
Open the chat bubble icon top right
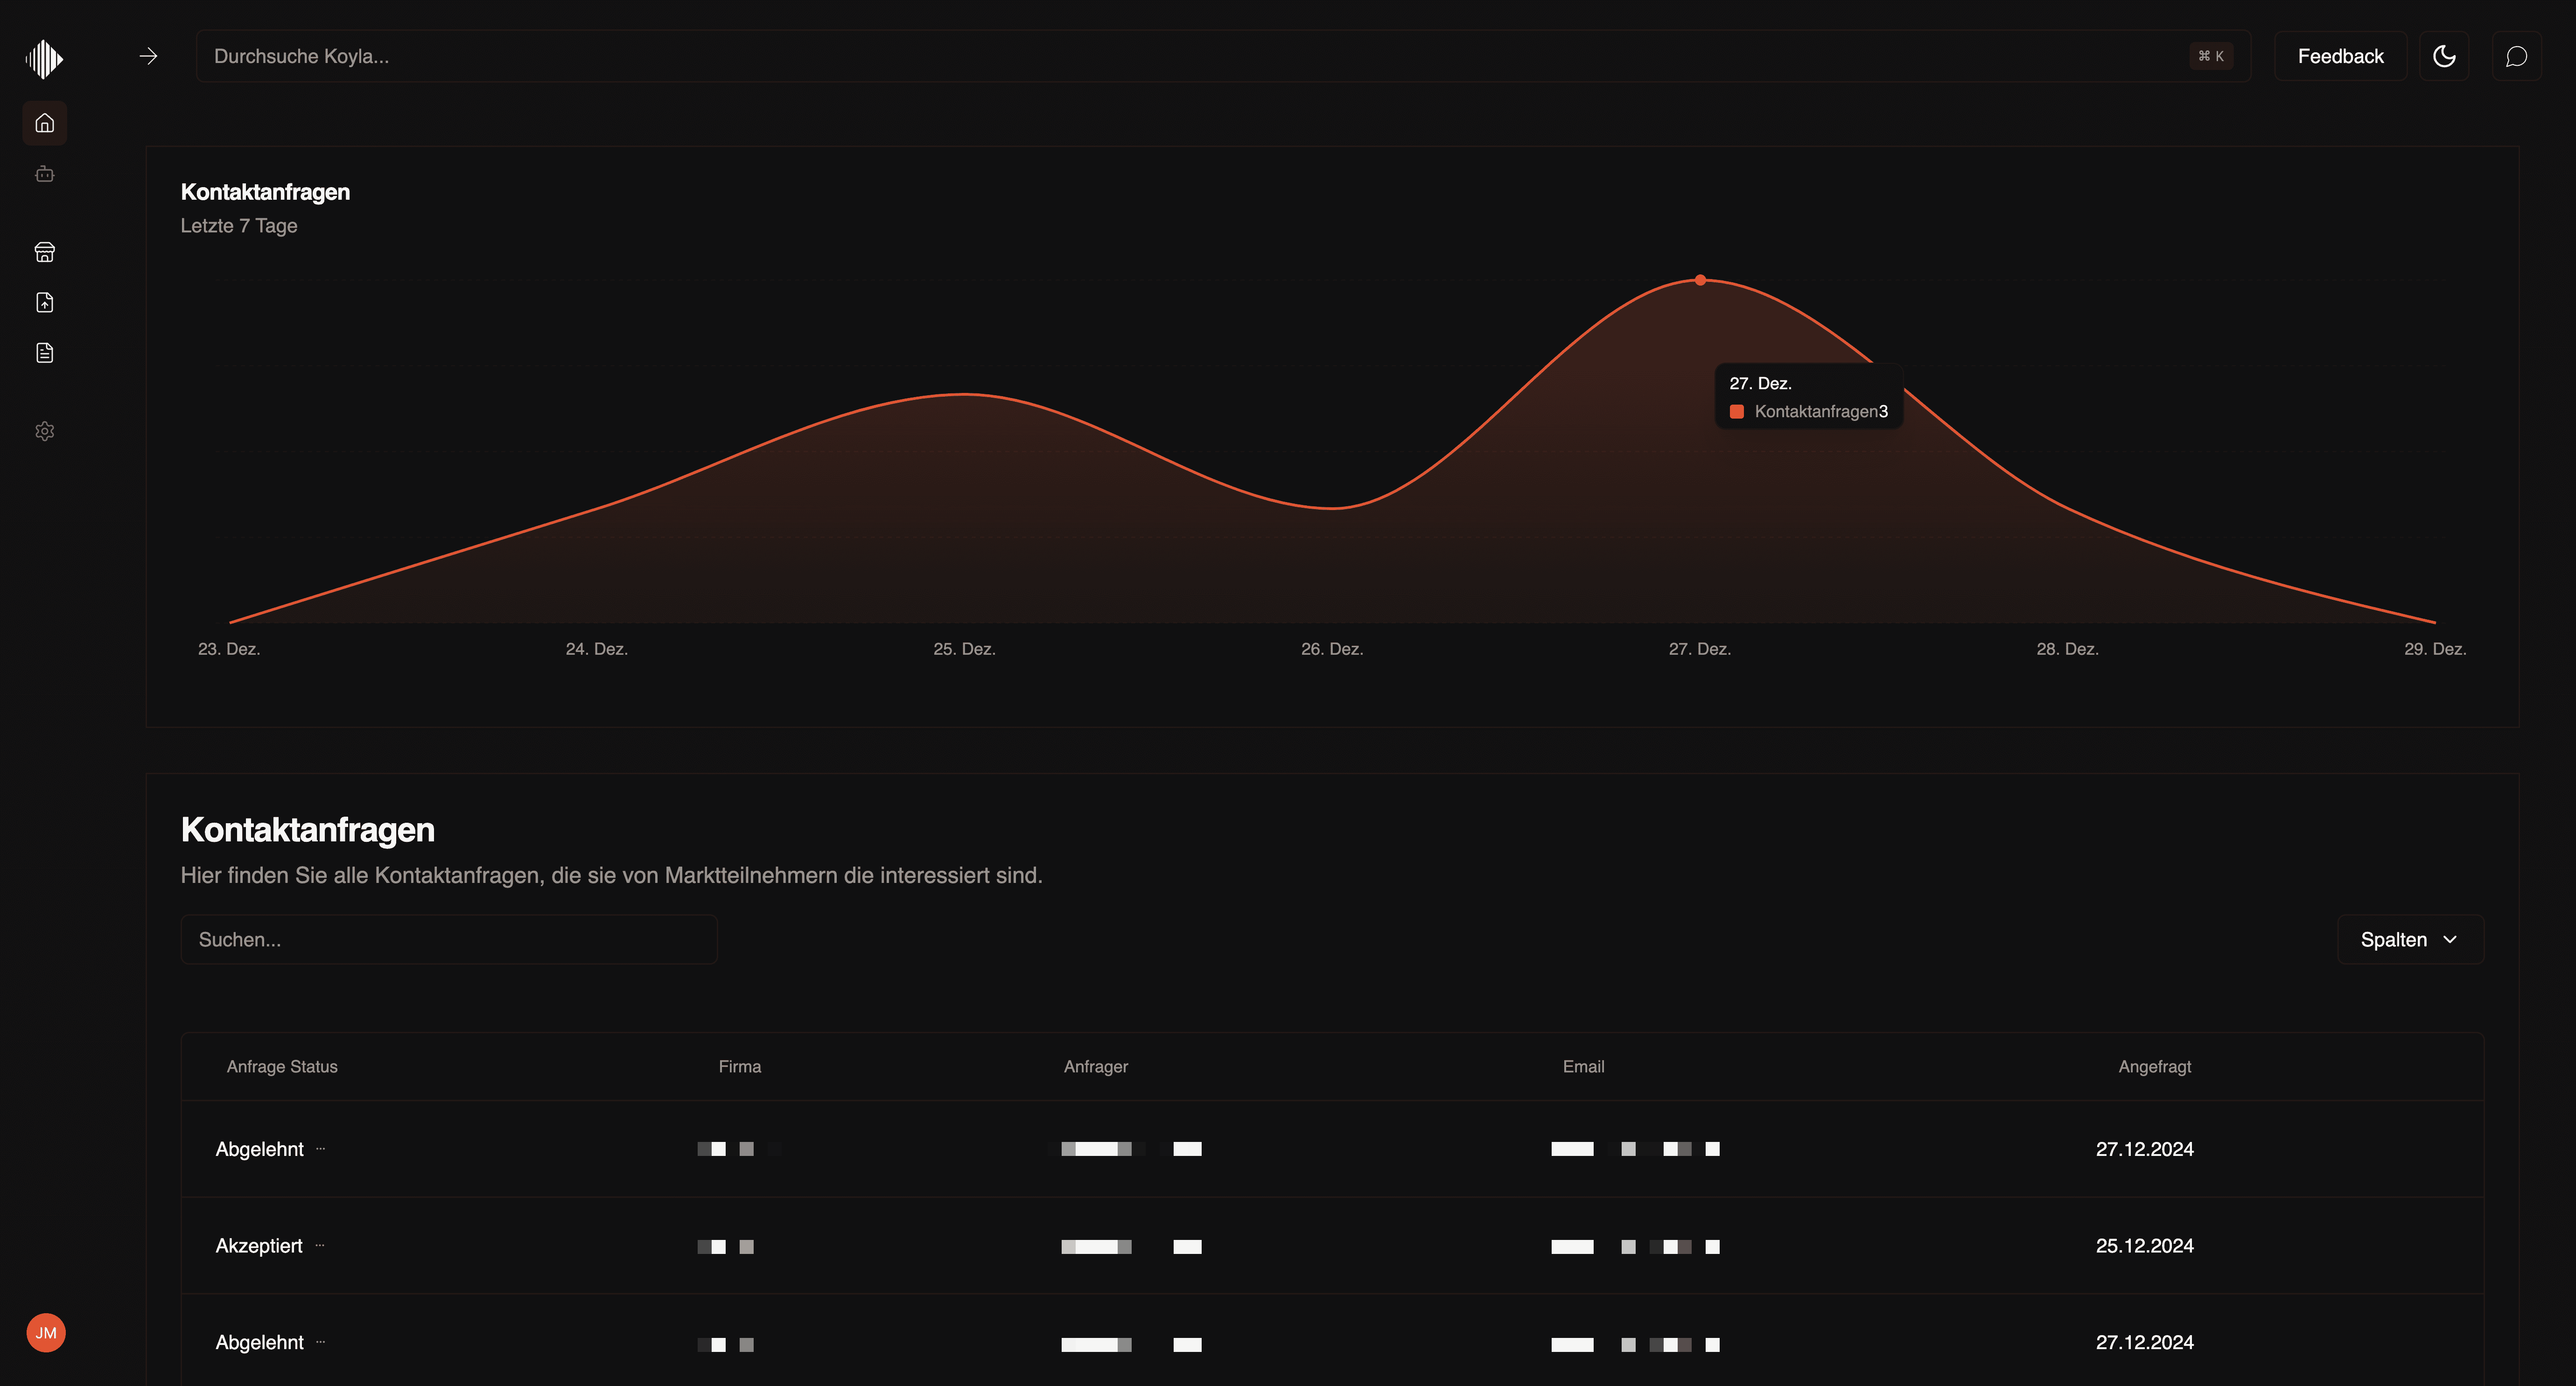point(2518,55)
